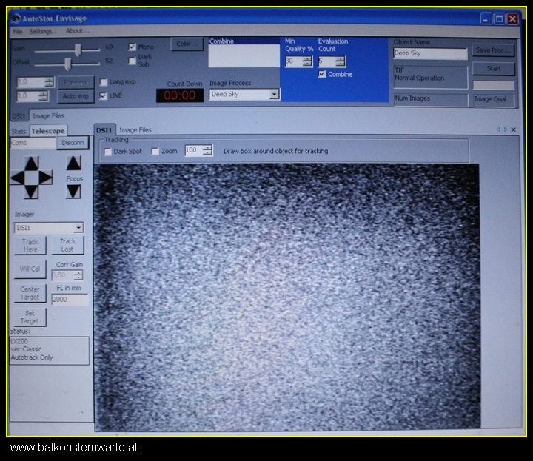Screen dimensions: 533x461
Task: Click the Disconn button
Action: click(73, 143)
